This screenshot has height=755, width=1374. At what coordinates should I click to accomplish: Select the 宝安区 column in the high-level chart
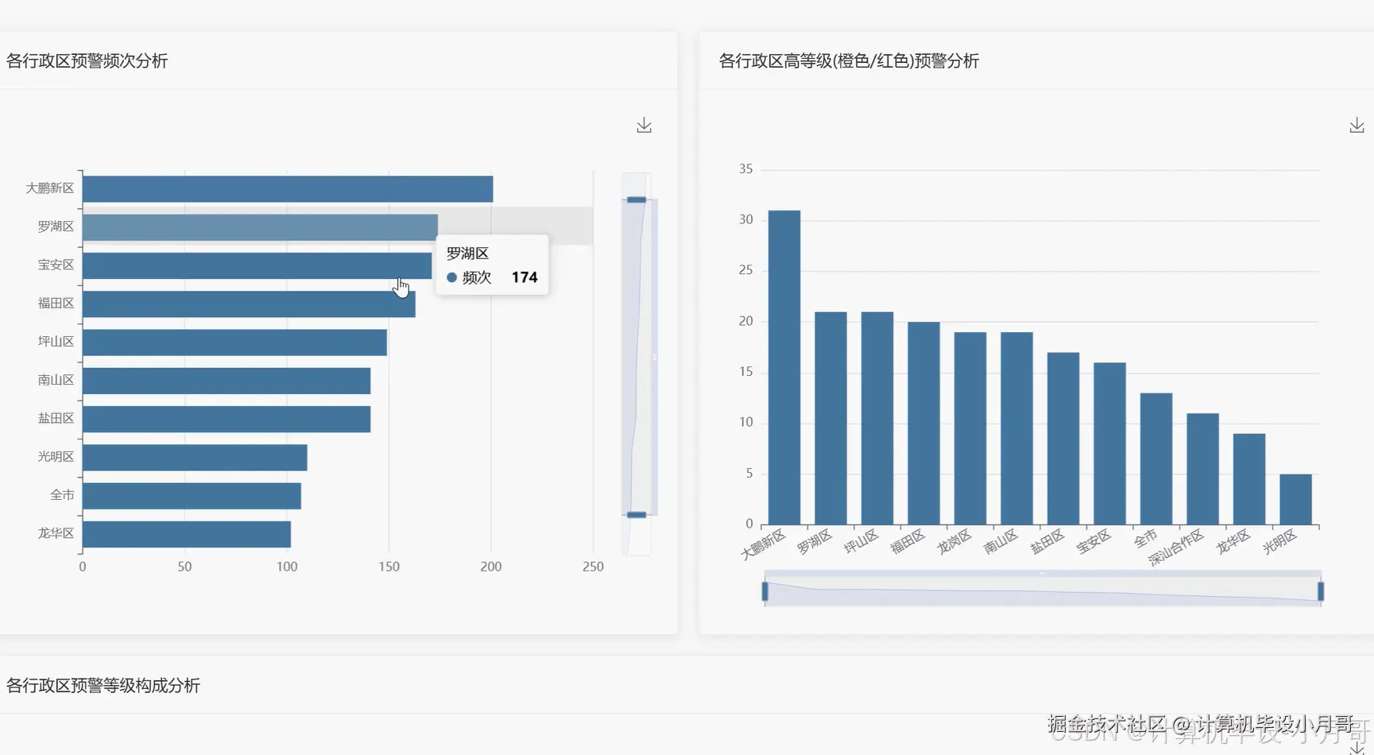point(1109,443)
